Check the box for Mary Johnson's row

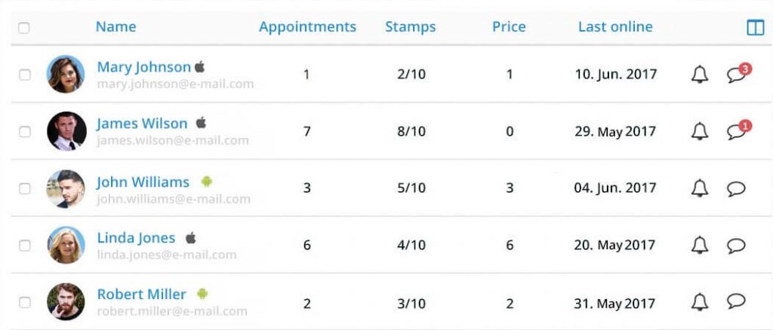[x=25, y=75]
